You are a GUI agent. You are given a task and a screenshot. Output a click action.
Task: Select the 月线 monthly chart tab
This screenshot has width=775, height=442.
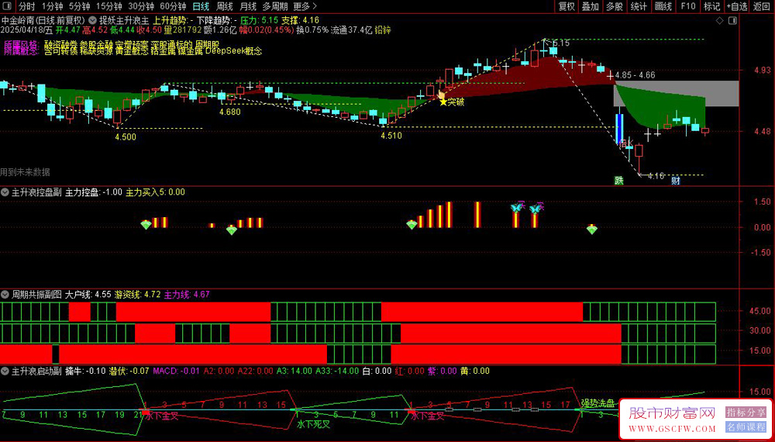coord(248,6)
